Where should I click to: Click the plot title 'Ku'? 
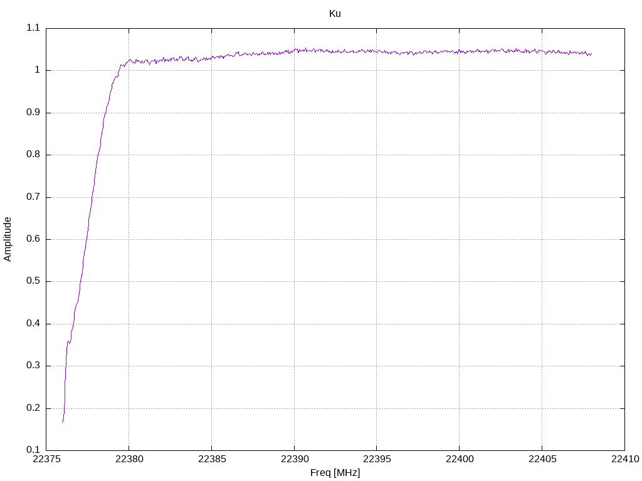(335, 14)
